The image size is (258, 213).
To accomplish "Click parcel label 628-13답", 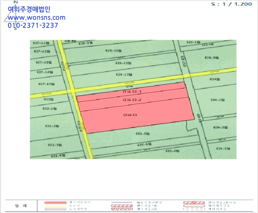I will pyautogui.click(x=124, y=75).
